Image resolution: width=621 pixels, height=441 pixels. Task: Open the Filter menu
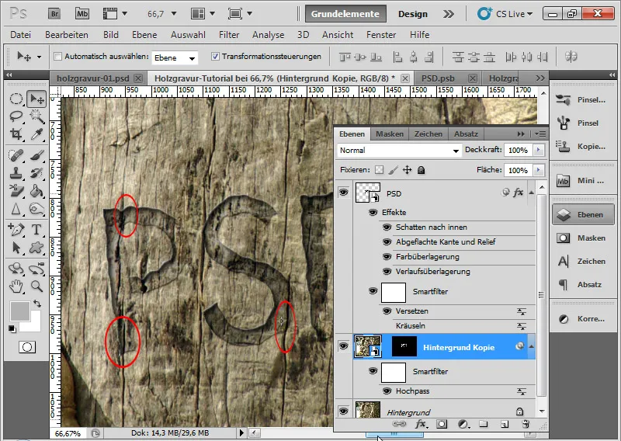click(x=229, y=35)
